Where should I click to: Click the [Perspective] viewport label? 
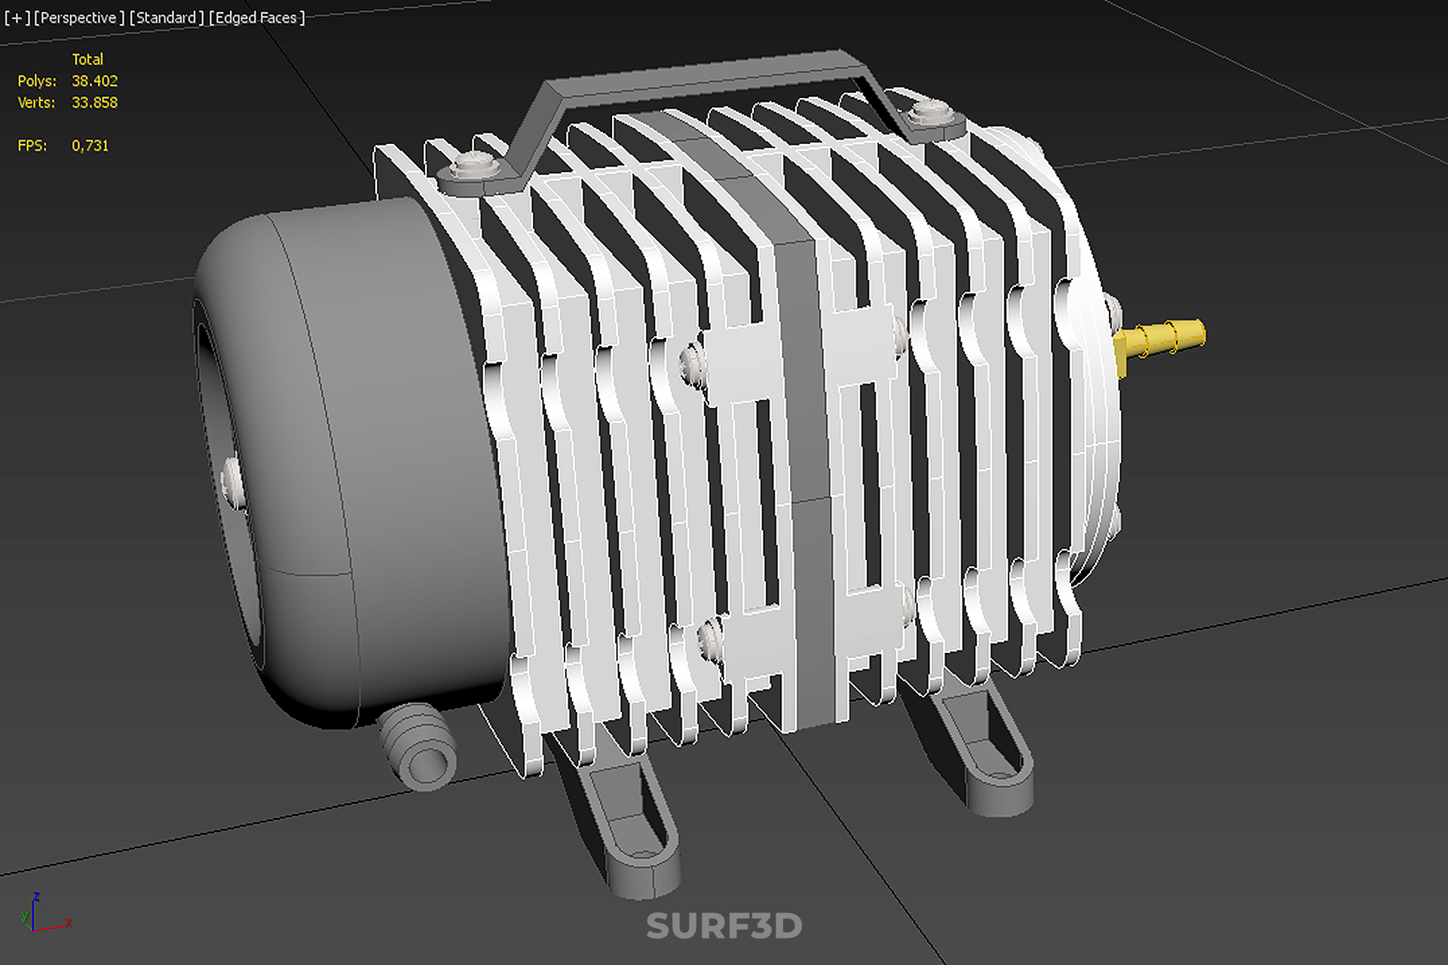(x=78, y=17)
